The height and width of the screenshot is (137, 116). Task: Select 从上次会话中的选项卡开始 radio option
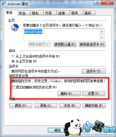click(13, 56)
